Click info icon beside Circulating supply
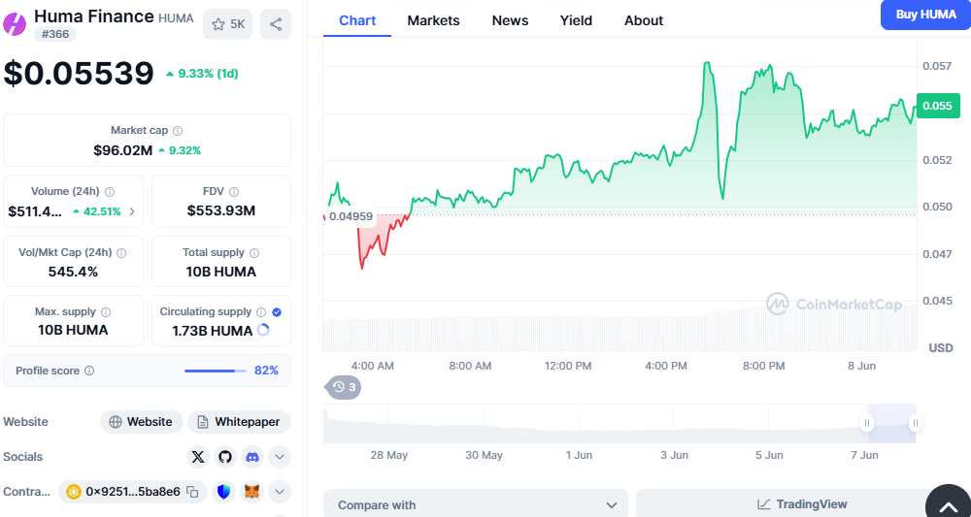The image size is (971, 517). coord(261,311)
